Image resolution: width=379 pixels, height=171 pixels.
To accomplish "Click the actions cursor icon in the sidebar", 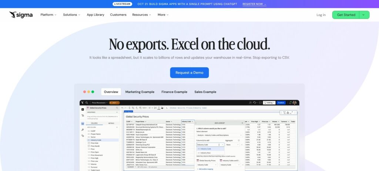I will pos(83,136).
